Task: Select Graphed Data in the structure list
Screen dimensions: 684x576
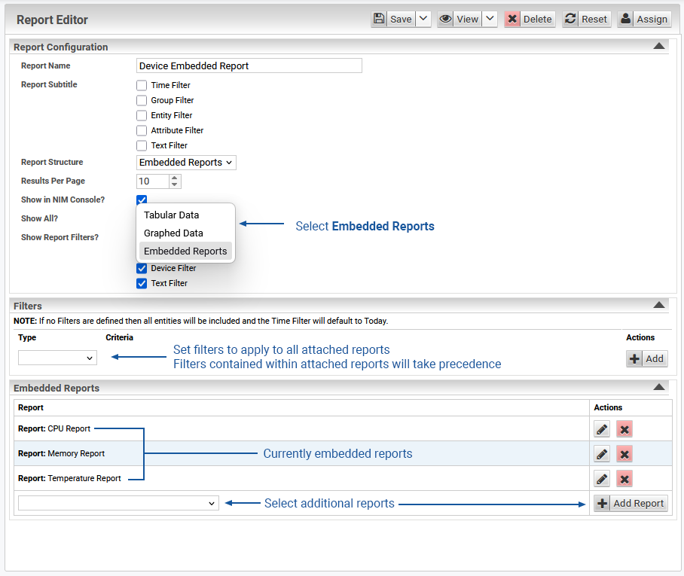Action: [x=173, y=233]
